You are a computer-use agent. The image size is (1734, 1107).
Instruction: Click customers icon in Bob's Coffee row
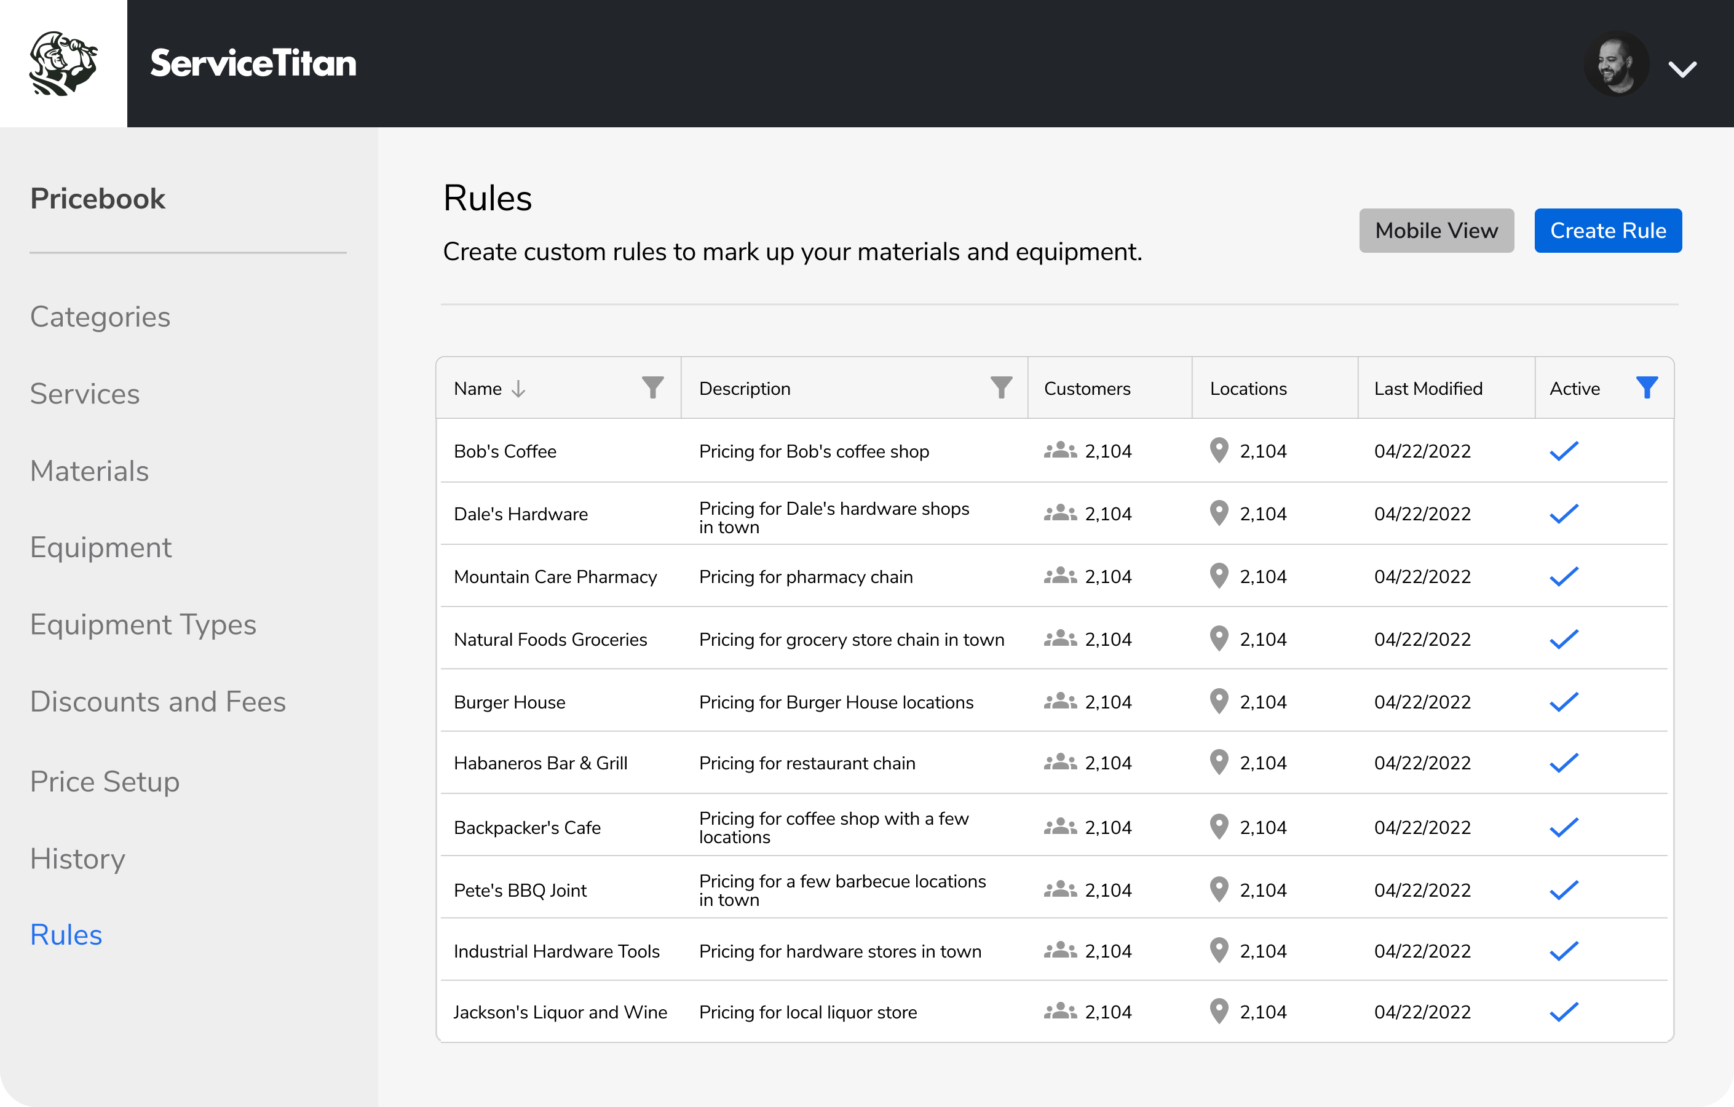pos(1060,451)
